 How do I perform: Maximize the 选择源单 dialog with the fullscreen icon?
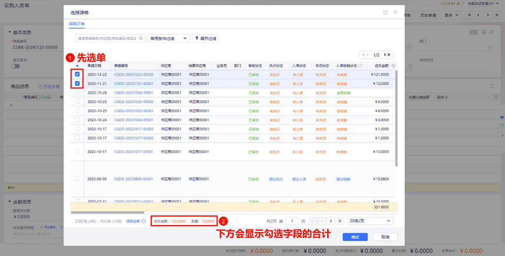(x=385, y=12)
